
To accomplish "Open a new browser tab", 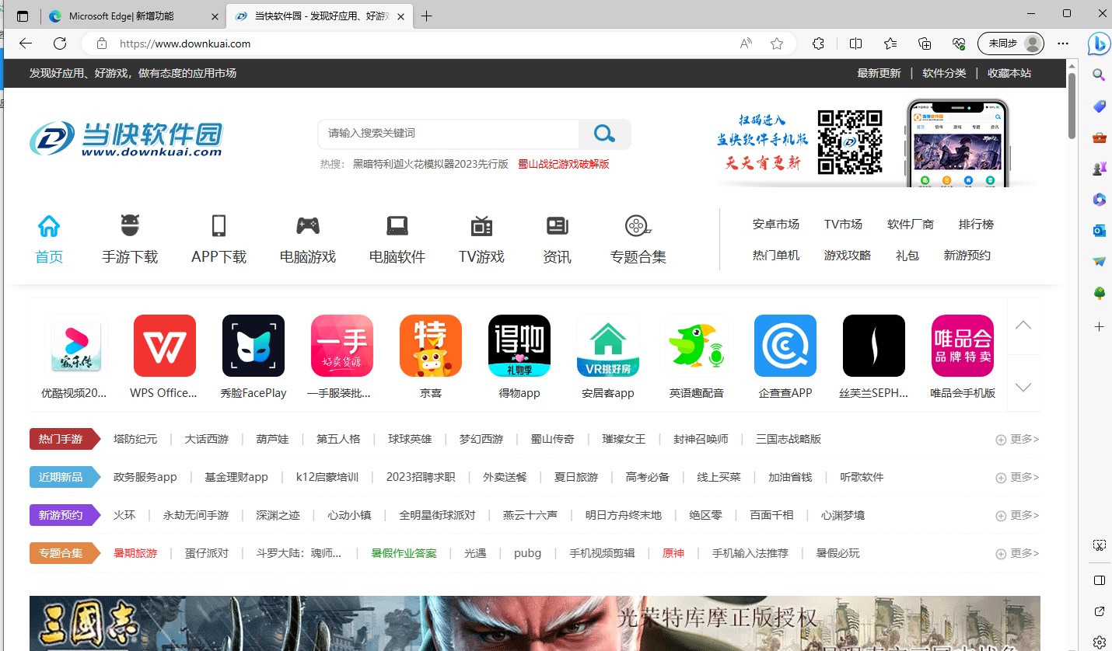I will [x=427, y=16].
